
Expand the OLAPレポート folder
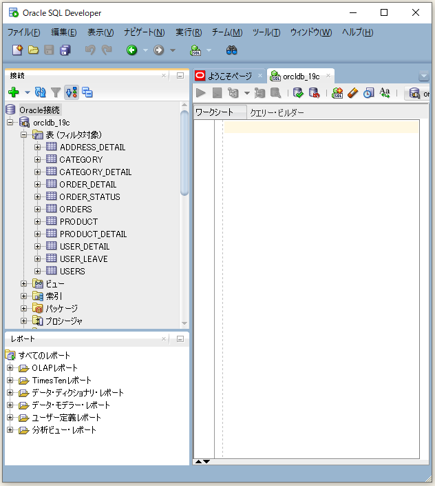(x=10, y=368)
